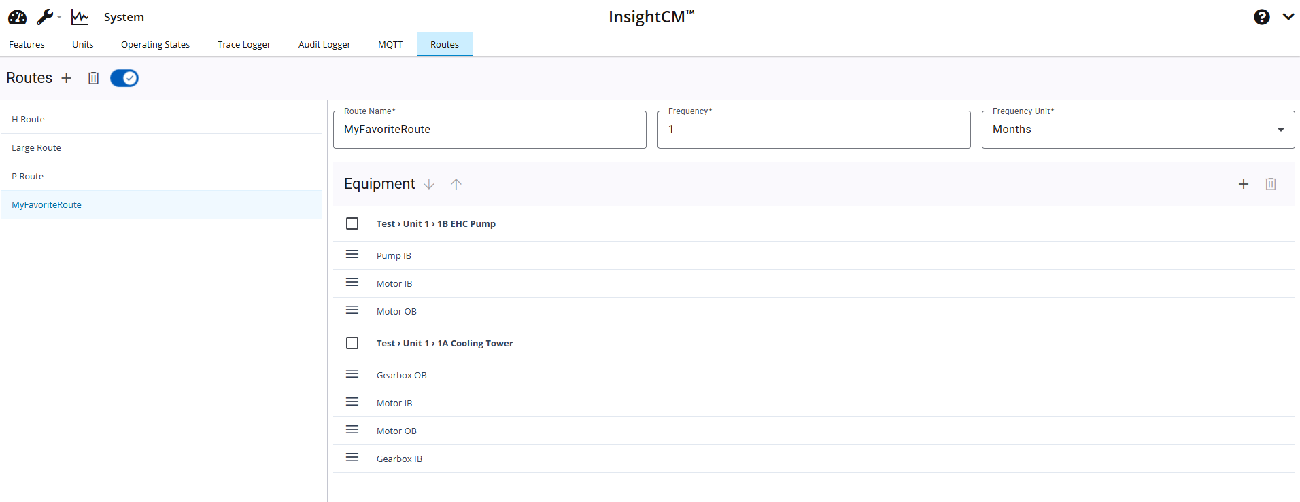The height and width of the screenshot is (502, 1300).
Task: Open the dashboard gauge icon
Action: coord(17,17)
